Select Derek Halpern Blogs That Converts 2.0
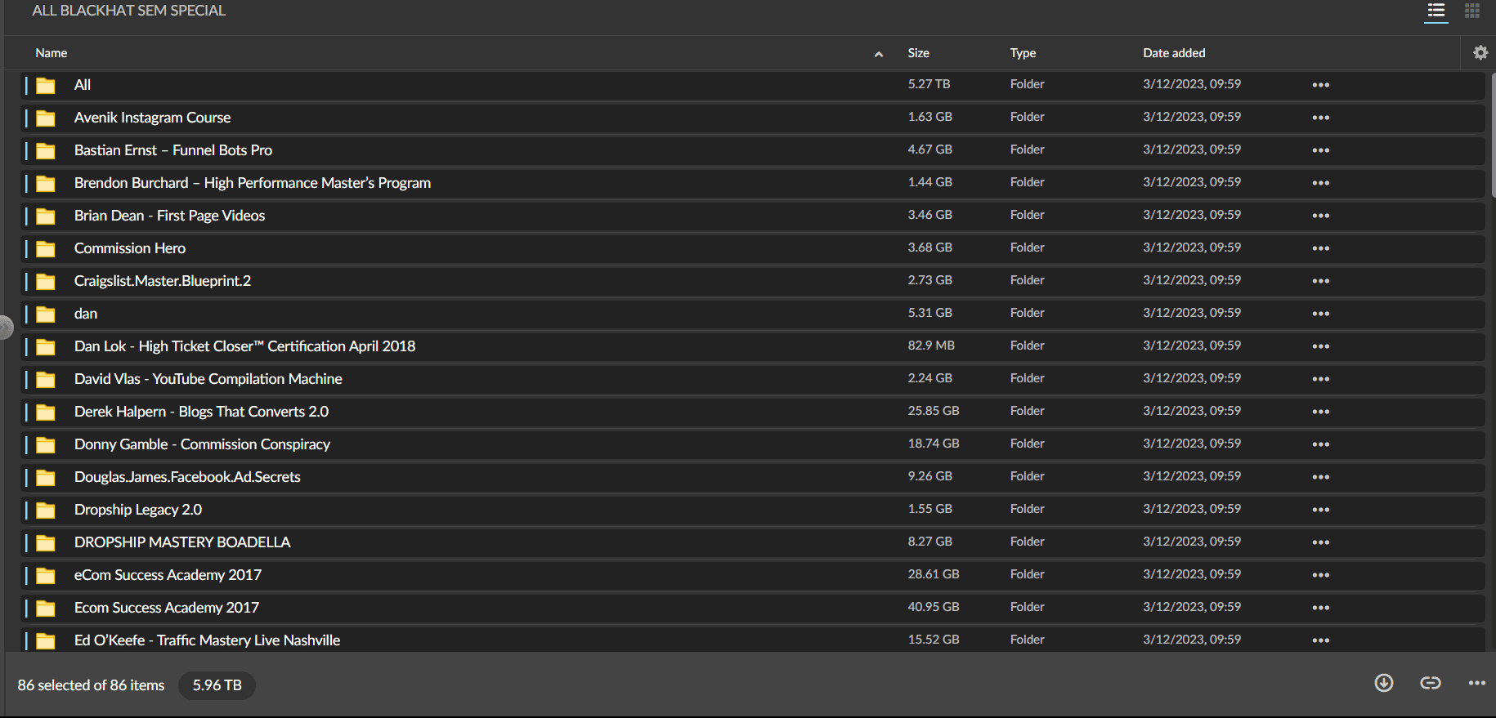The width and height of the screenshot is (1496, 718). tap(201, 412)
